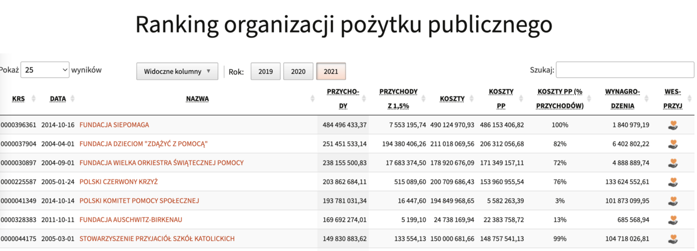The width and height of the screenshot is (697, 251).
Task: Click the hand-heart icon for Polski Komitet Pomocy Społecznej
Action: coord(673,200)
